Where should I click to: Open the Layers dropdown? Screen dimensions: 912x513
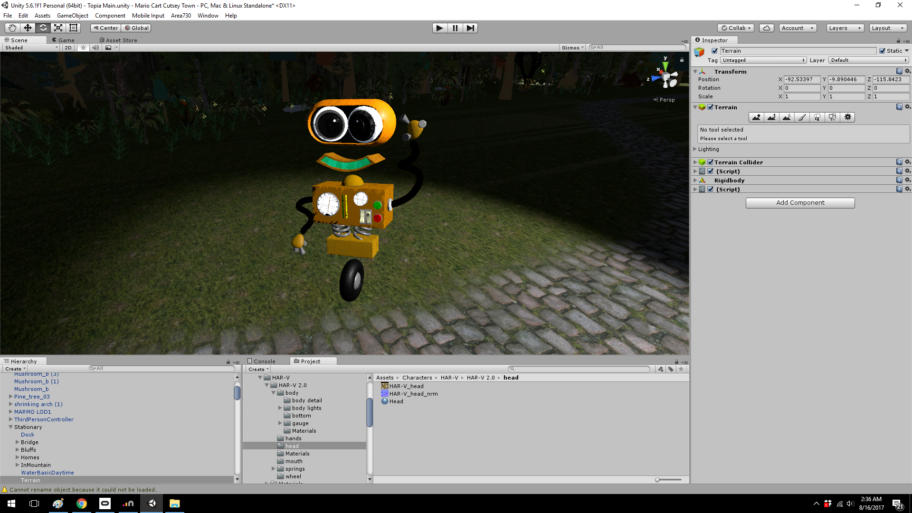(845, 28)
